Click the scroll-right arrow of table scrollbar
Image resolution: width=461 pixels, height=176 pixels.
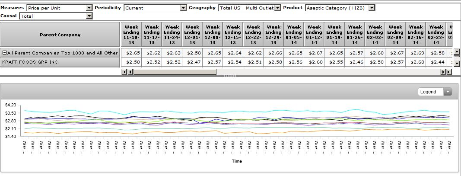[443, 72]
